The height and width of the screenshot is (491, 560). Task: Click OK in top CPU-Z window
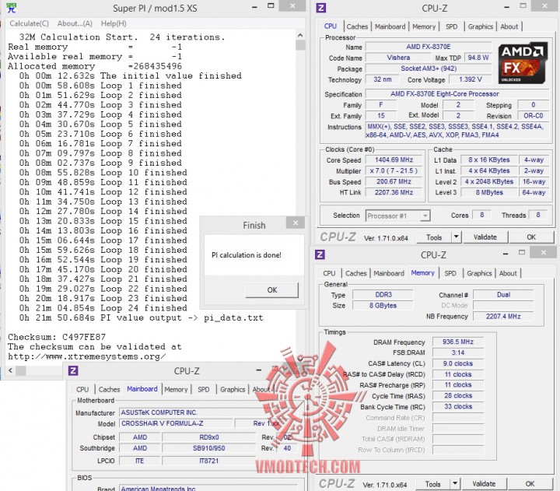[531, 237]
